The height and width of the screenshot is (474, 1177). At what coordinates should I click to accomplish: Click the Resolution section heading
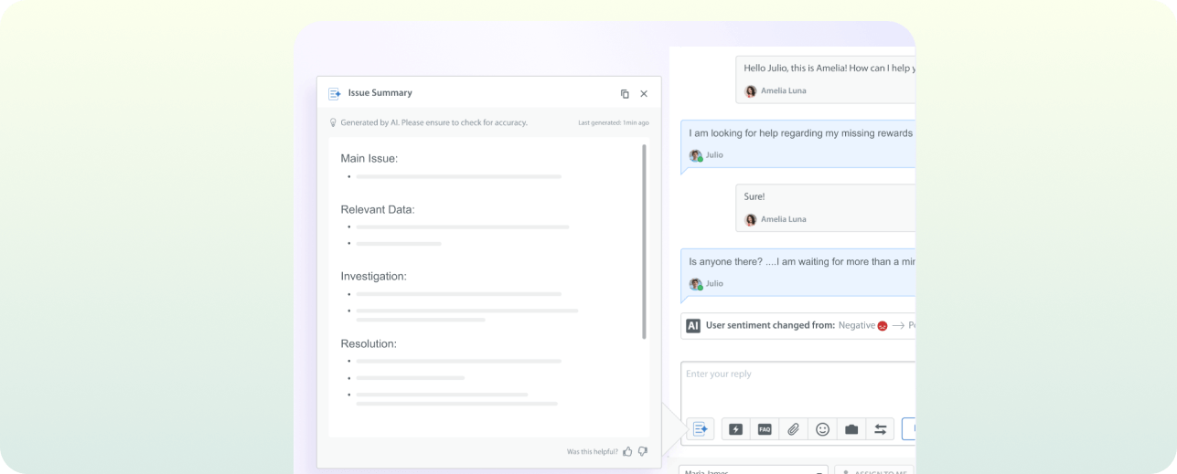369,343
